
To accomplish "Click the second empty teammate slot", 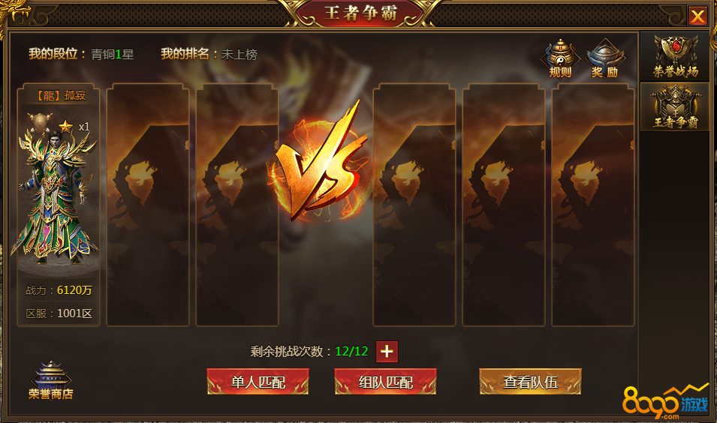I will tap(148, 205).
